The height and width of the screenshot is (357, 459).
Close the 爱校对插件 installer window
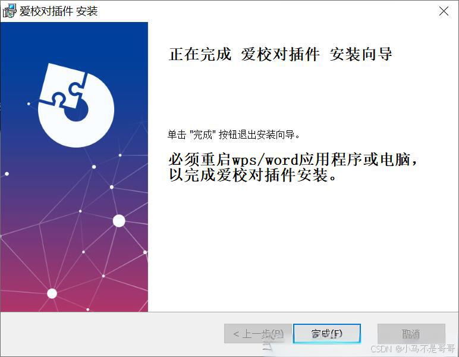444,11
